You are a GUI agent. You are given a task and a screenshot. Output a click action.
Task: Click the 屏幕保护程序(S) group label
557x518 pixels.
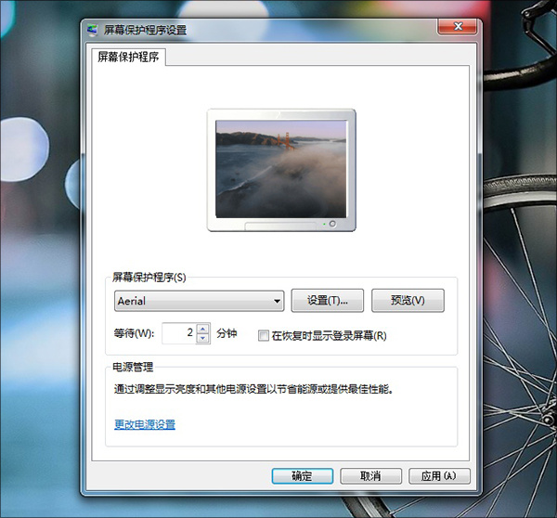click(149, 278)
